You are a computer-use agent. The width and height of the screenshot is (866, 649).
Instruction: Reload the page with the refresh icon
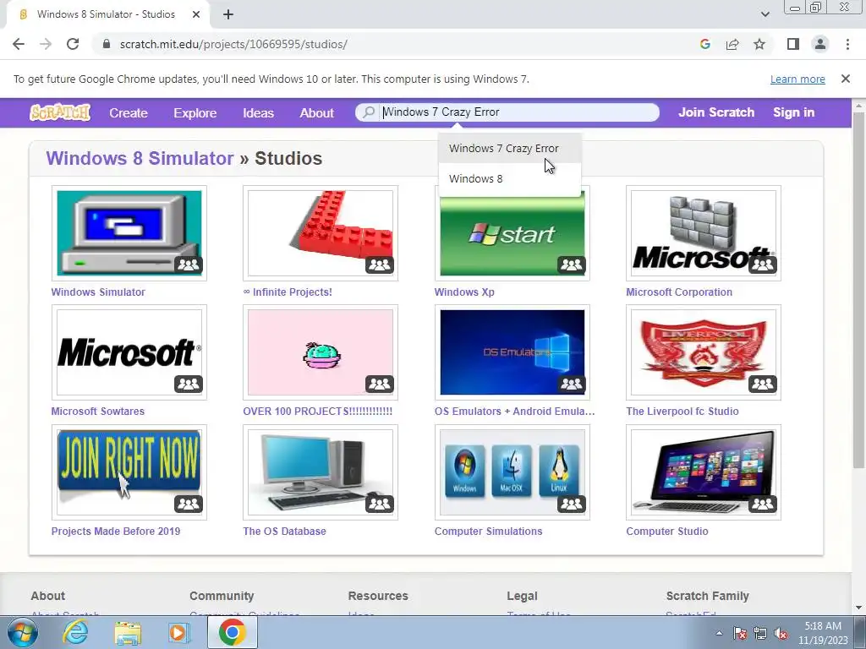click(73, 44)
